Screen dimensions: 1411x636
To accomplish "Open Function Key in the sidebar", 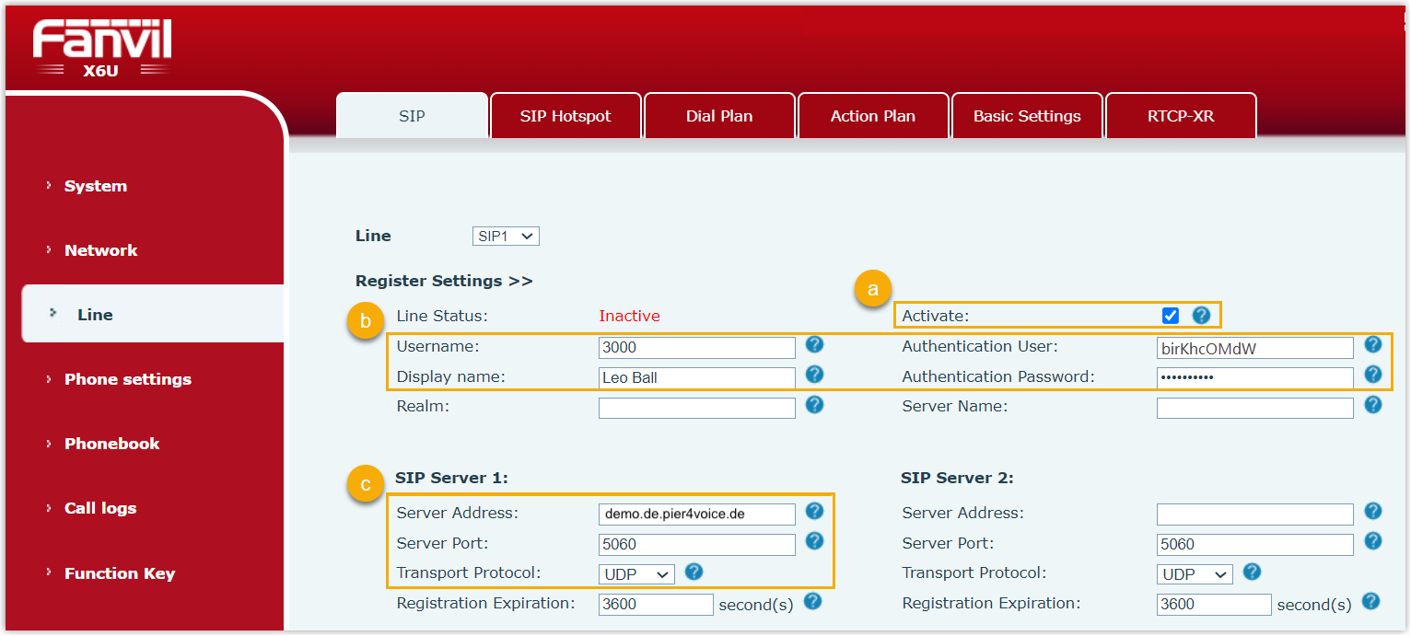I will tap(120, 573).
